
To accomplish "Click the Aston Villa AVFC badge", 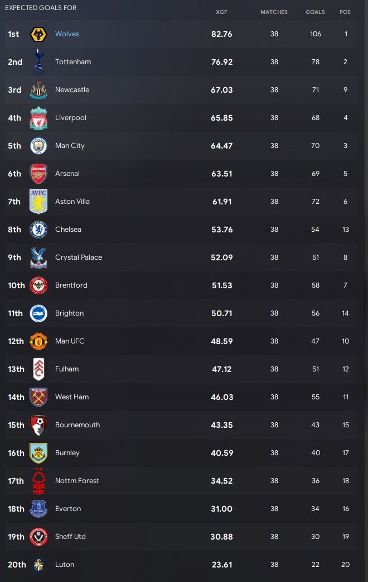I will (38, 202).
